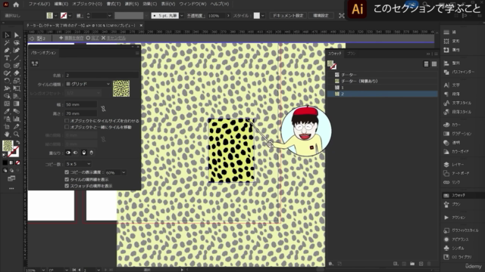The image size is (485, 272).
Task: Click the Document Setup button
Action: point(288,15)
